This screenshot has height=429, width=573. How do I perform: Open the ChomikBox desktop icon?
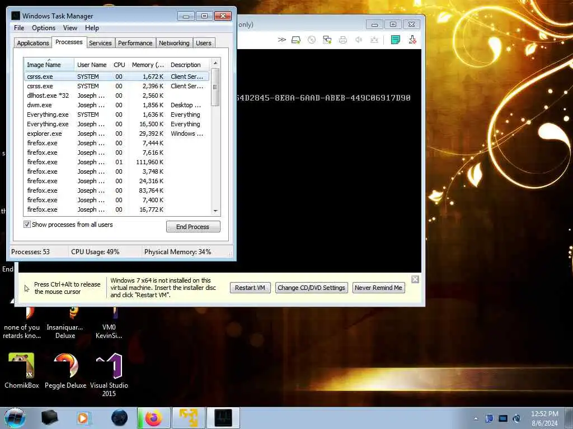(22, 371)
